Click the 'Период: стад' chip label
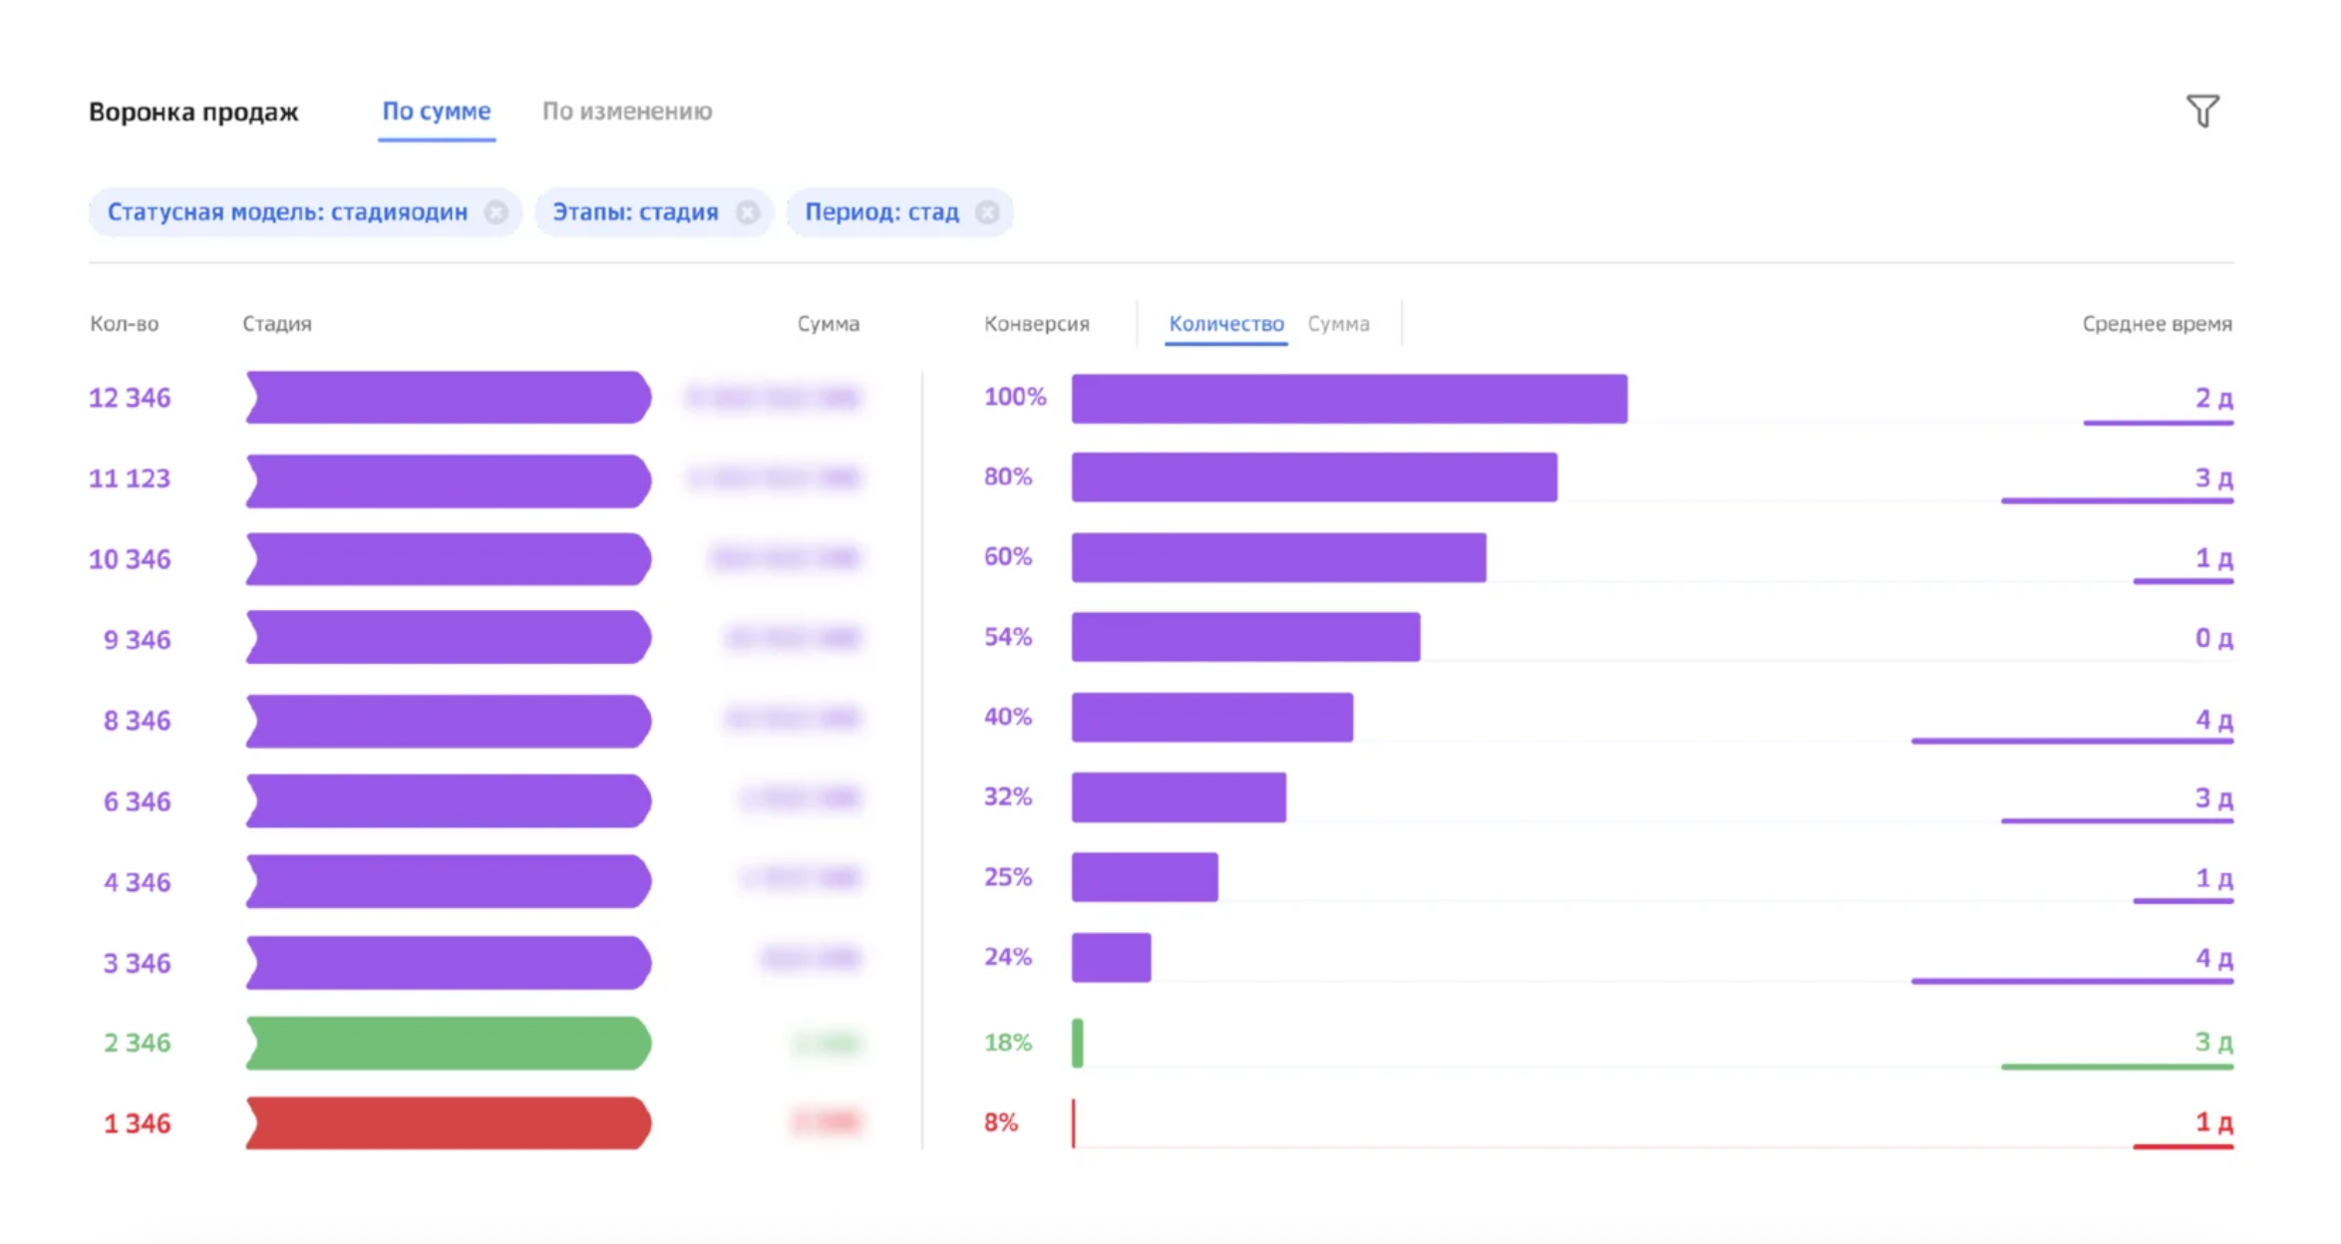The width and height of the screenshot is (2341, 1244). 881,212
